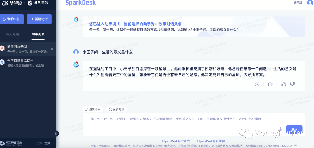This screenshot has height=148, width=314.
Task: Open the 讯飞开放平台 logo link
Action: (x=11, y=143)
